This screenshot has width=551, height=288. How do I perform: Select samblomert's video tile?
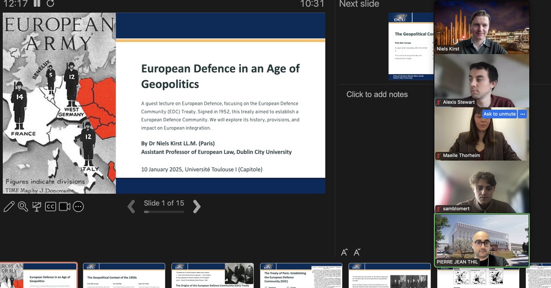pos(482,187)
